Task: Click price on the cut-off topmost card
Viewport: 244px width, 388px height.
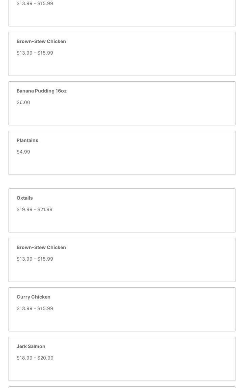Action: (35, 3)
